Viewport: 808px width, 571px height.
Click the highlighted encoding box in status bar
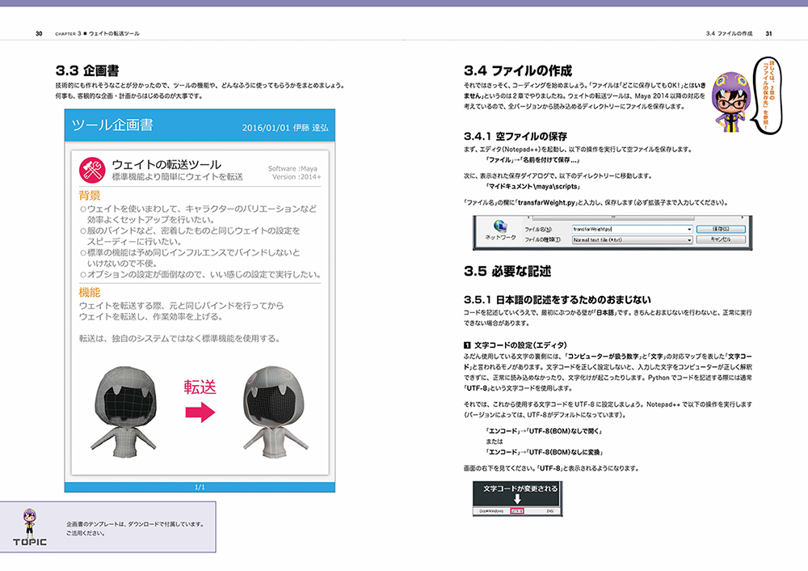pyautogui.click(x=517, y=511)
